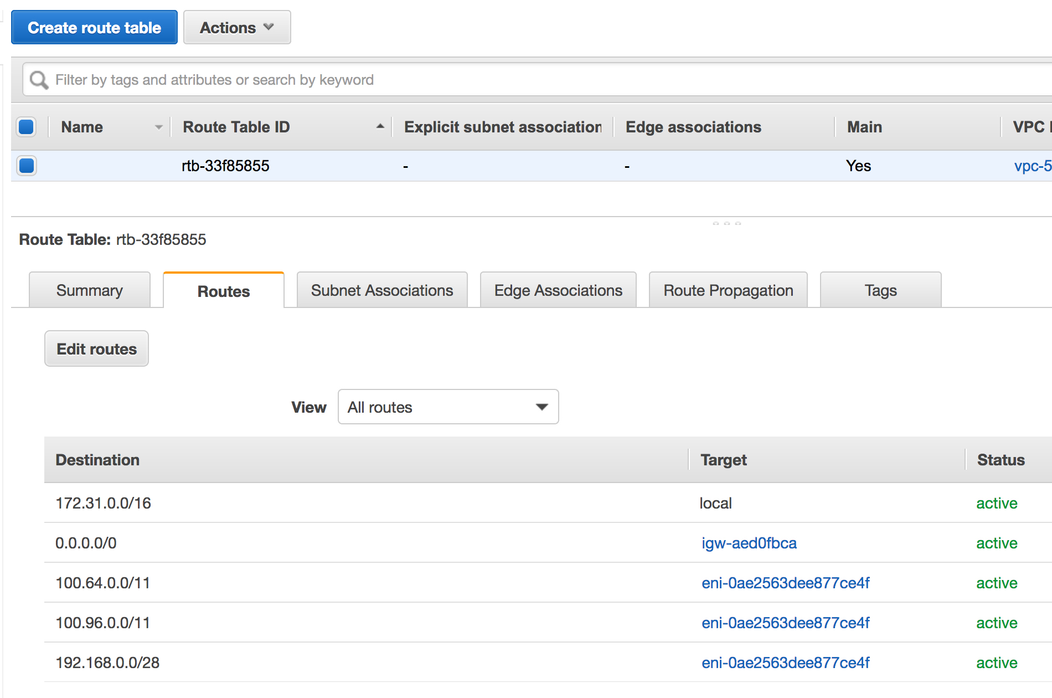Open the Subnet Associations tab
The height and width of the screenshot is (698, 1052).
coord(382,290)
